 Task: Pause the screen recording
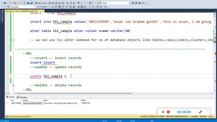163,112
